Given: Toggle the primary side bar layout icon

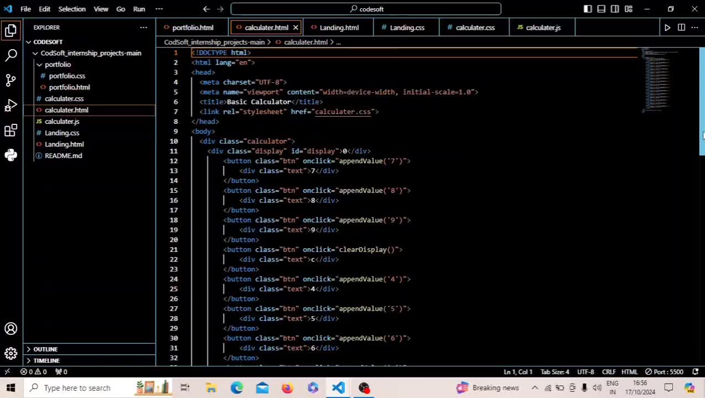Looking at the screenshot, I should click(x=588, y=9).
